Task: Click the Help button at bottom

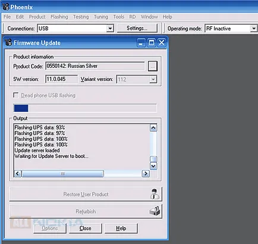Action: [121, 229]
